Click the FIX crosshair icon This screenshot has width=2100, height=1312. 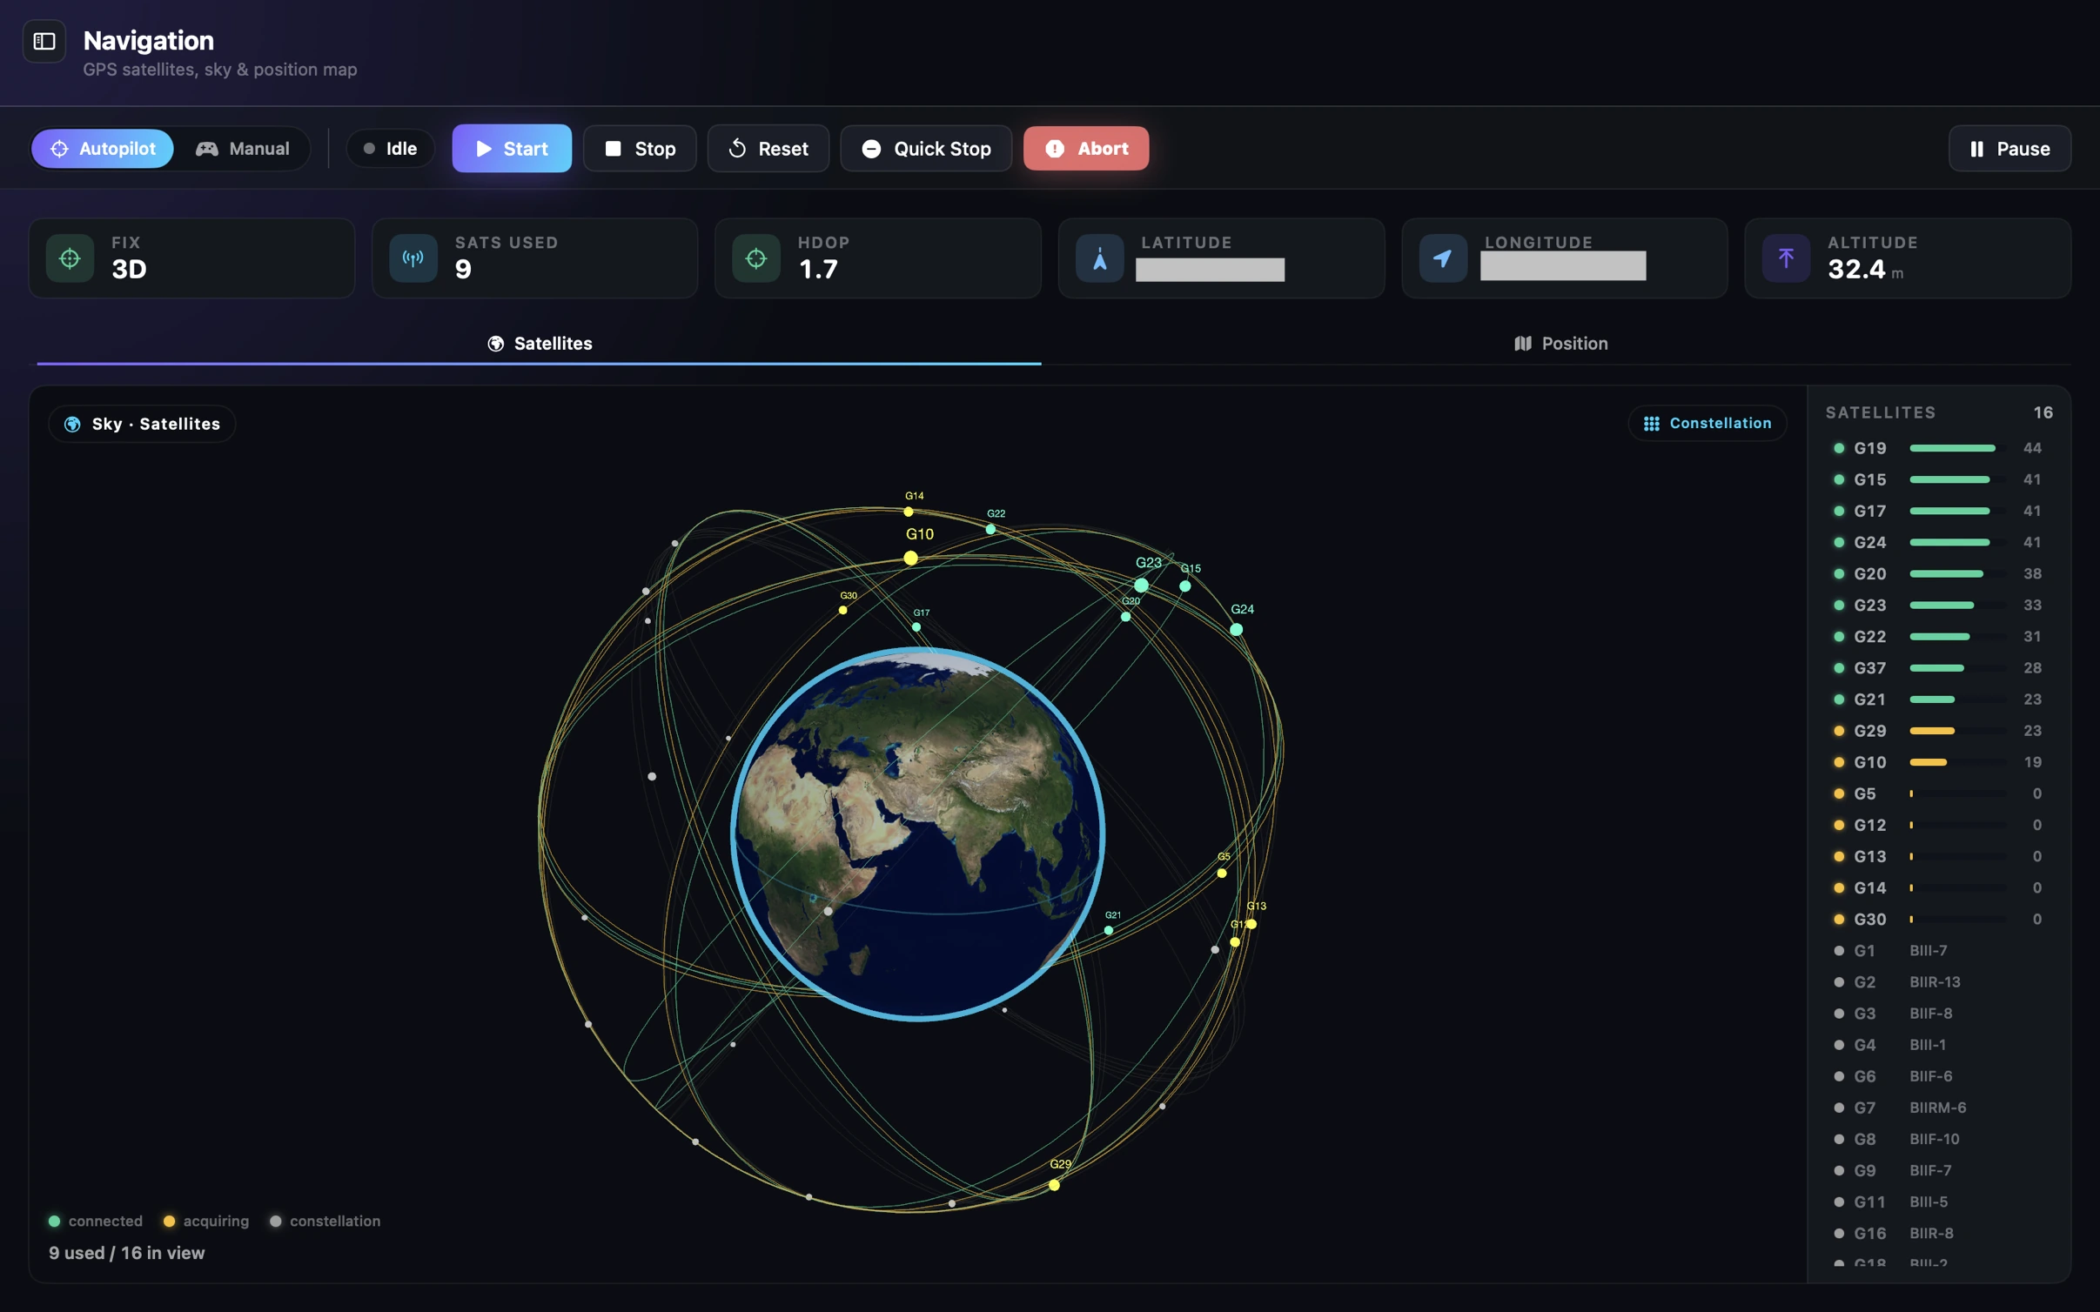[70, 258]
